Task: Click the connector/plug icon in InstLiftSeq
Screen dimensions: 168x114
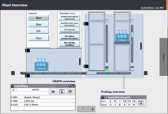Action: click(x=70, y=92)
